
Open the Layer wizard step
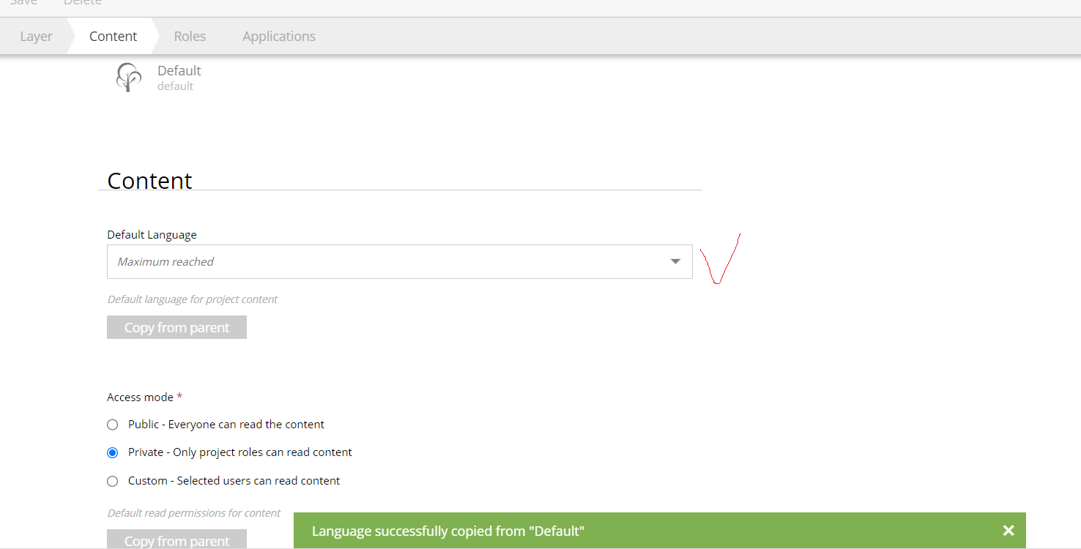coord(36,36)
